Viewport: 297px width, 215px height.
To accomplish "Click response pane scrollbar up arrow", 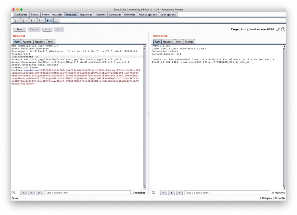I will tap(284, 46).
